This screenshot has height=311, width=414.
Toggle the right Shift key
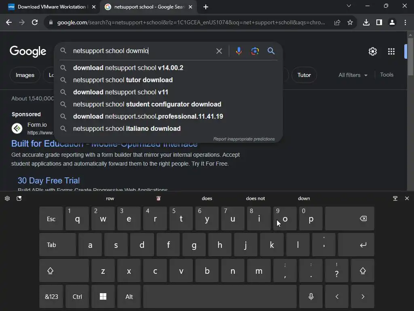(363, 271)
